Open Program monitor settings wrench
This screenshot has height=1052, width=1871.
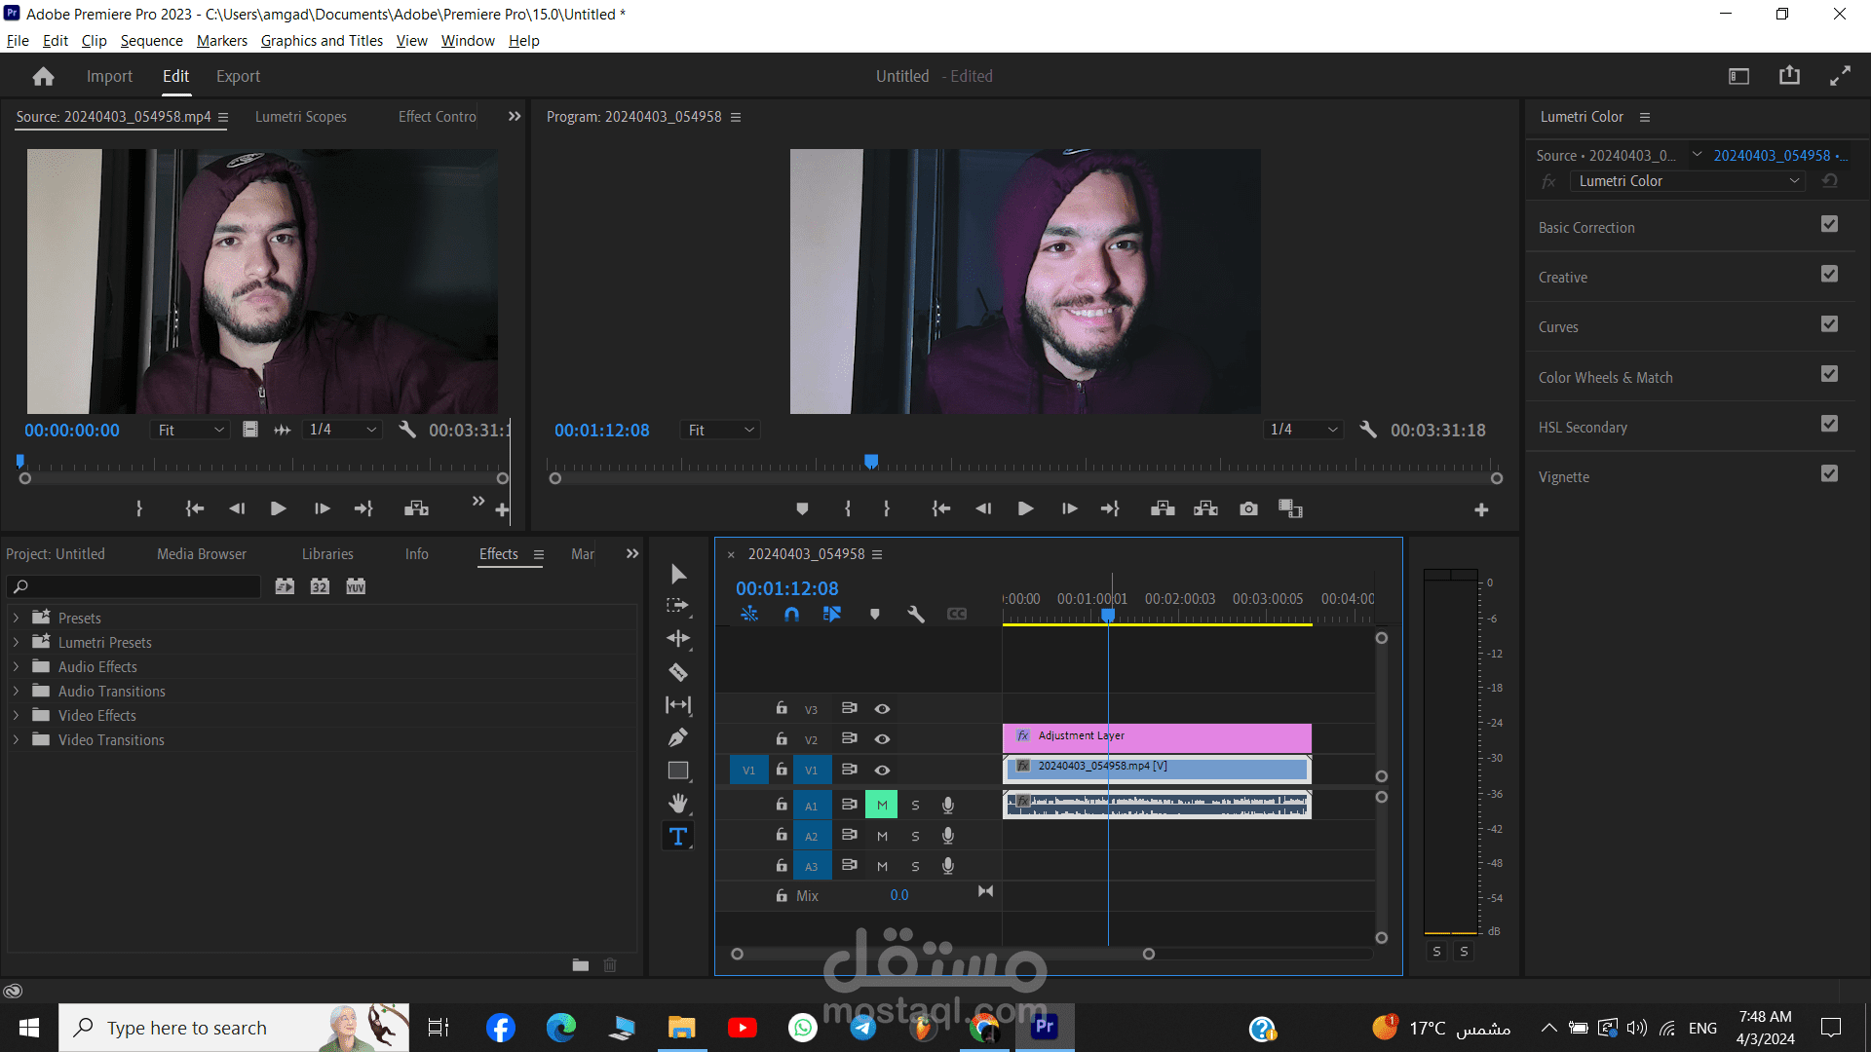pyautogui.click(x=1368, y=430)
